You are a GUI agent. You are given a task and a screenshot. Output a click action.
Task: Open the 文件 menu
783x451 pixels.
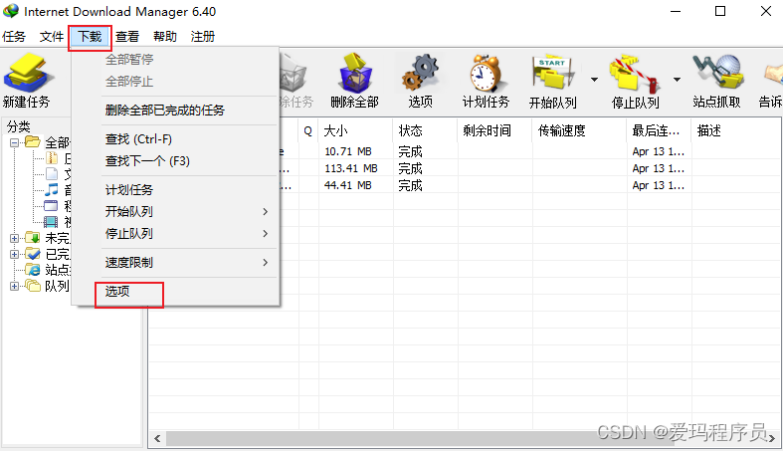point(52,37)
